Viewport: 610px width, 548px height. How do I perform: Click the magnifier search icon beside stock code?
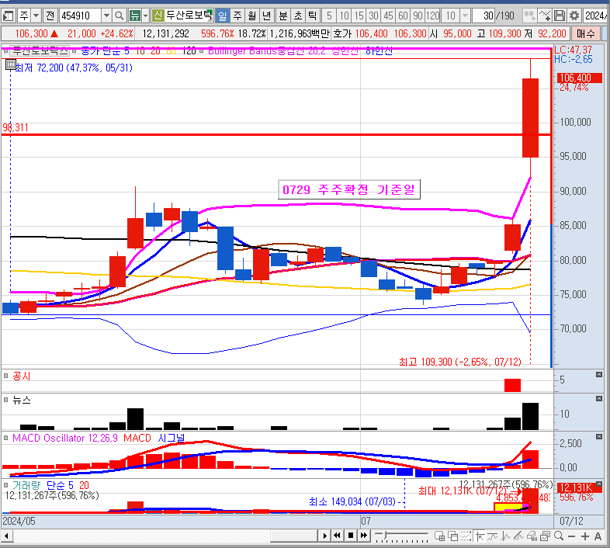(x=119, y=16)
